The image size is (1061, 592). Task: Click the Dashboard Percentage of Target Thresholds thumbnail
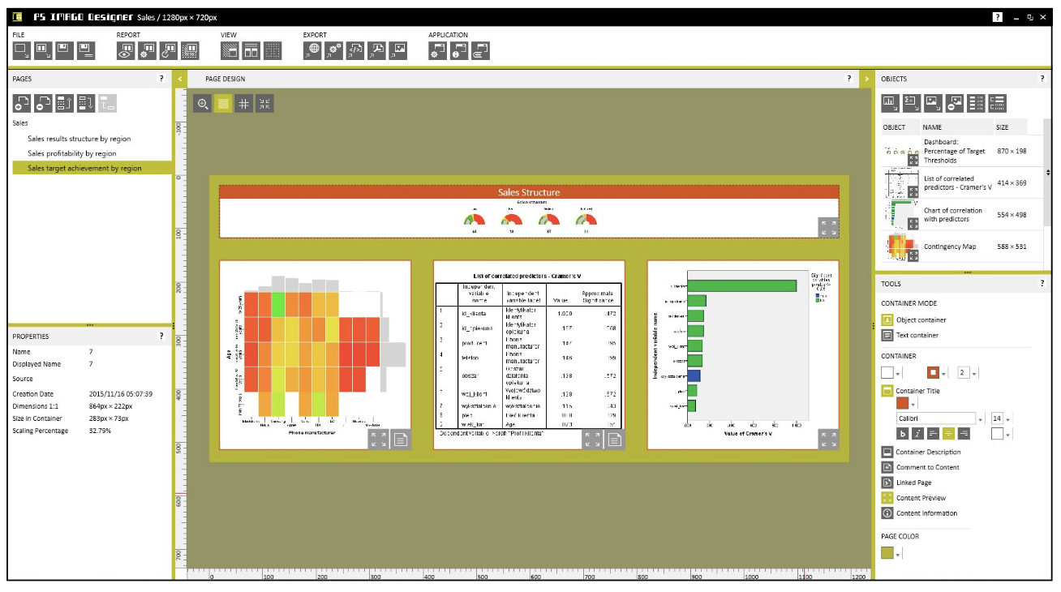901,152
